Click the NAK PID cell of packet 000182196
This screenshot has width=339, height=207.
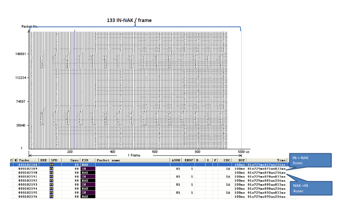pyautogui.click(x=88, y=196)
